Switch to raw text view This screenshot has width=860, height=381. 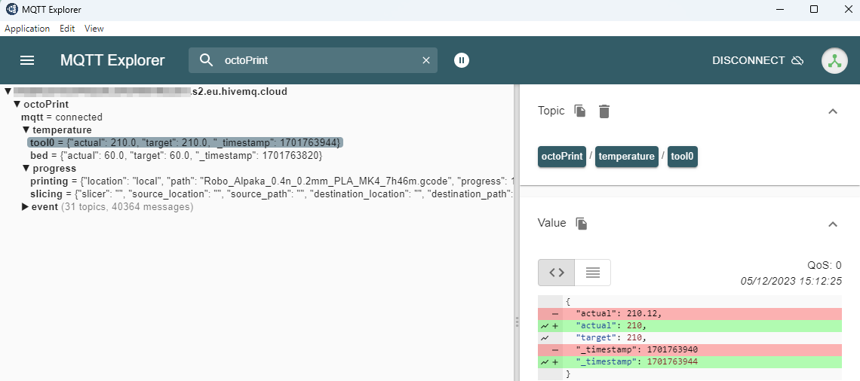click(592, 273)
